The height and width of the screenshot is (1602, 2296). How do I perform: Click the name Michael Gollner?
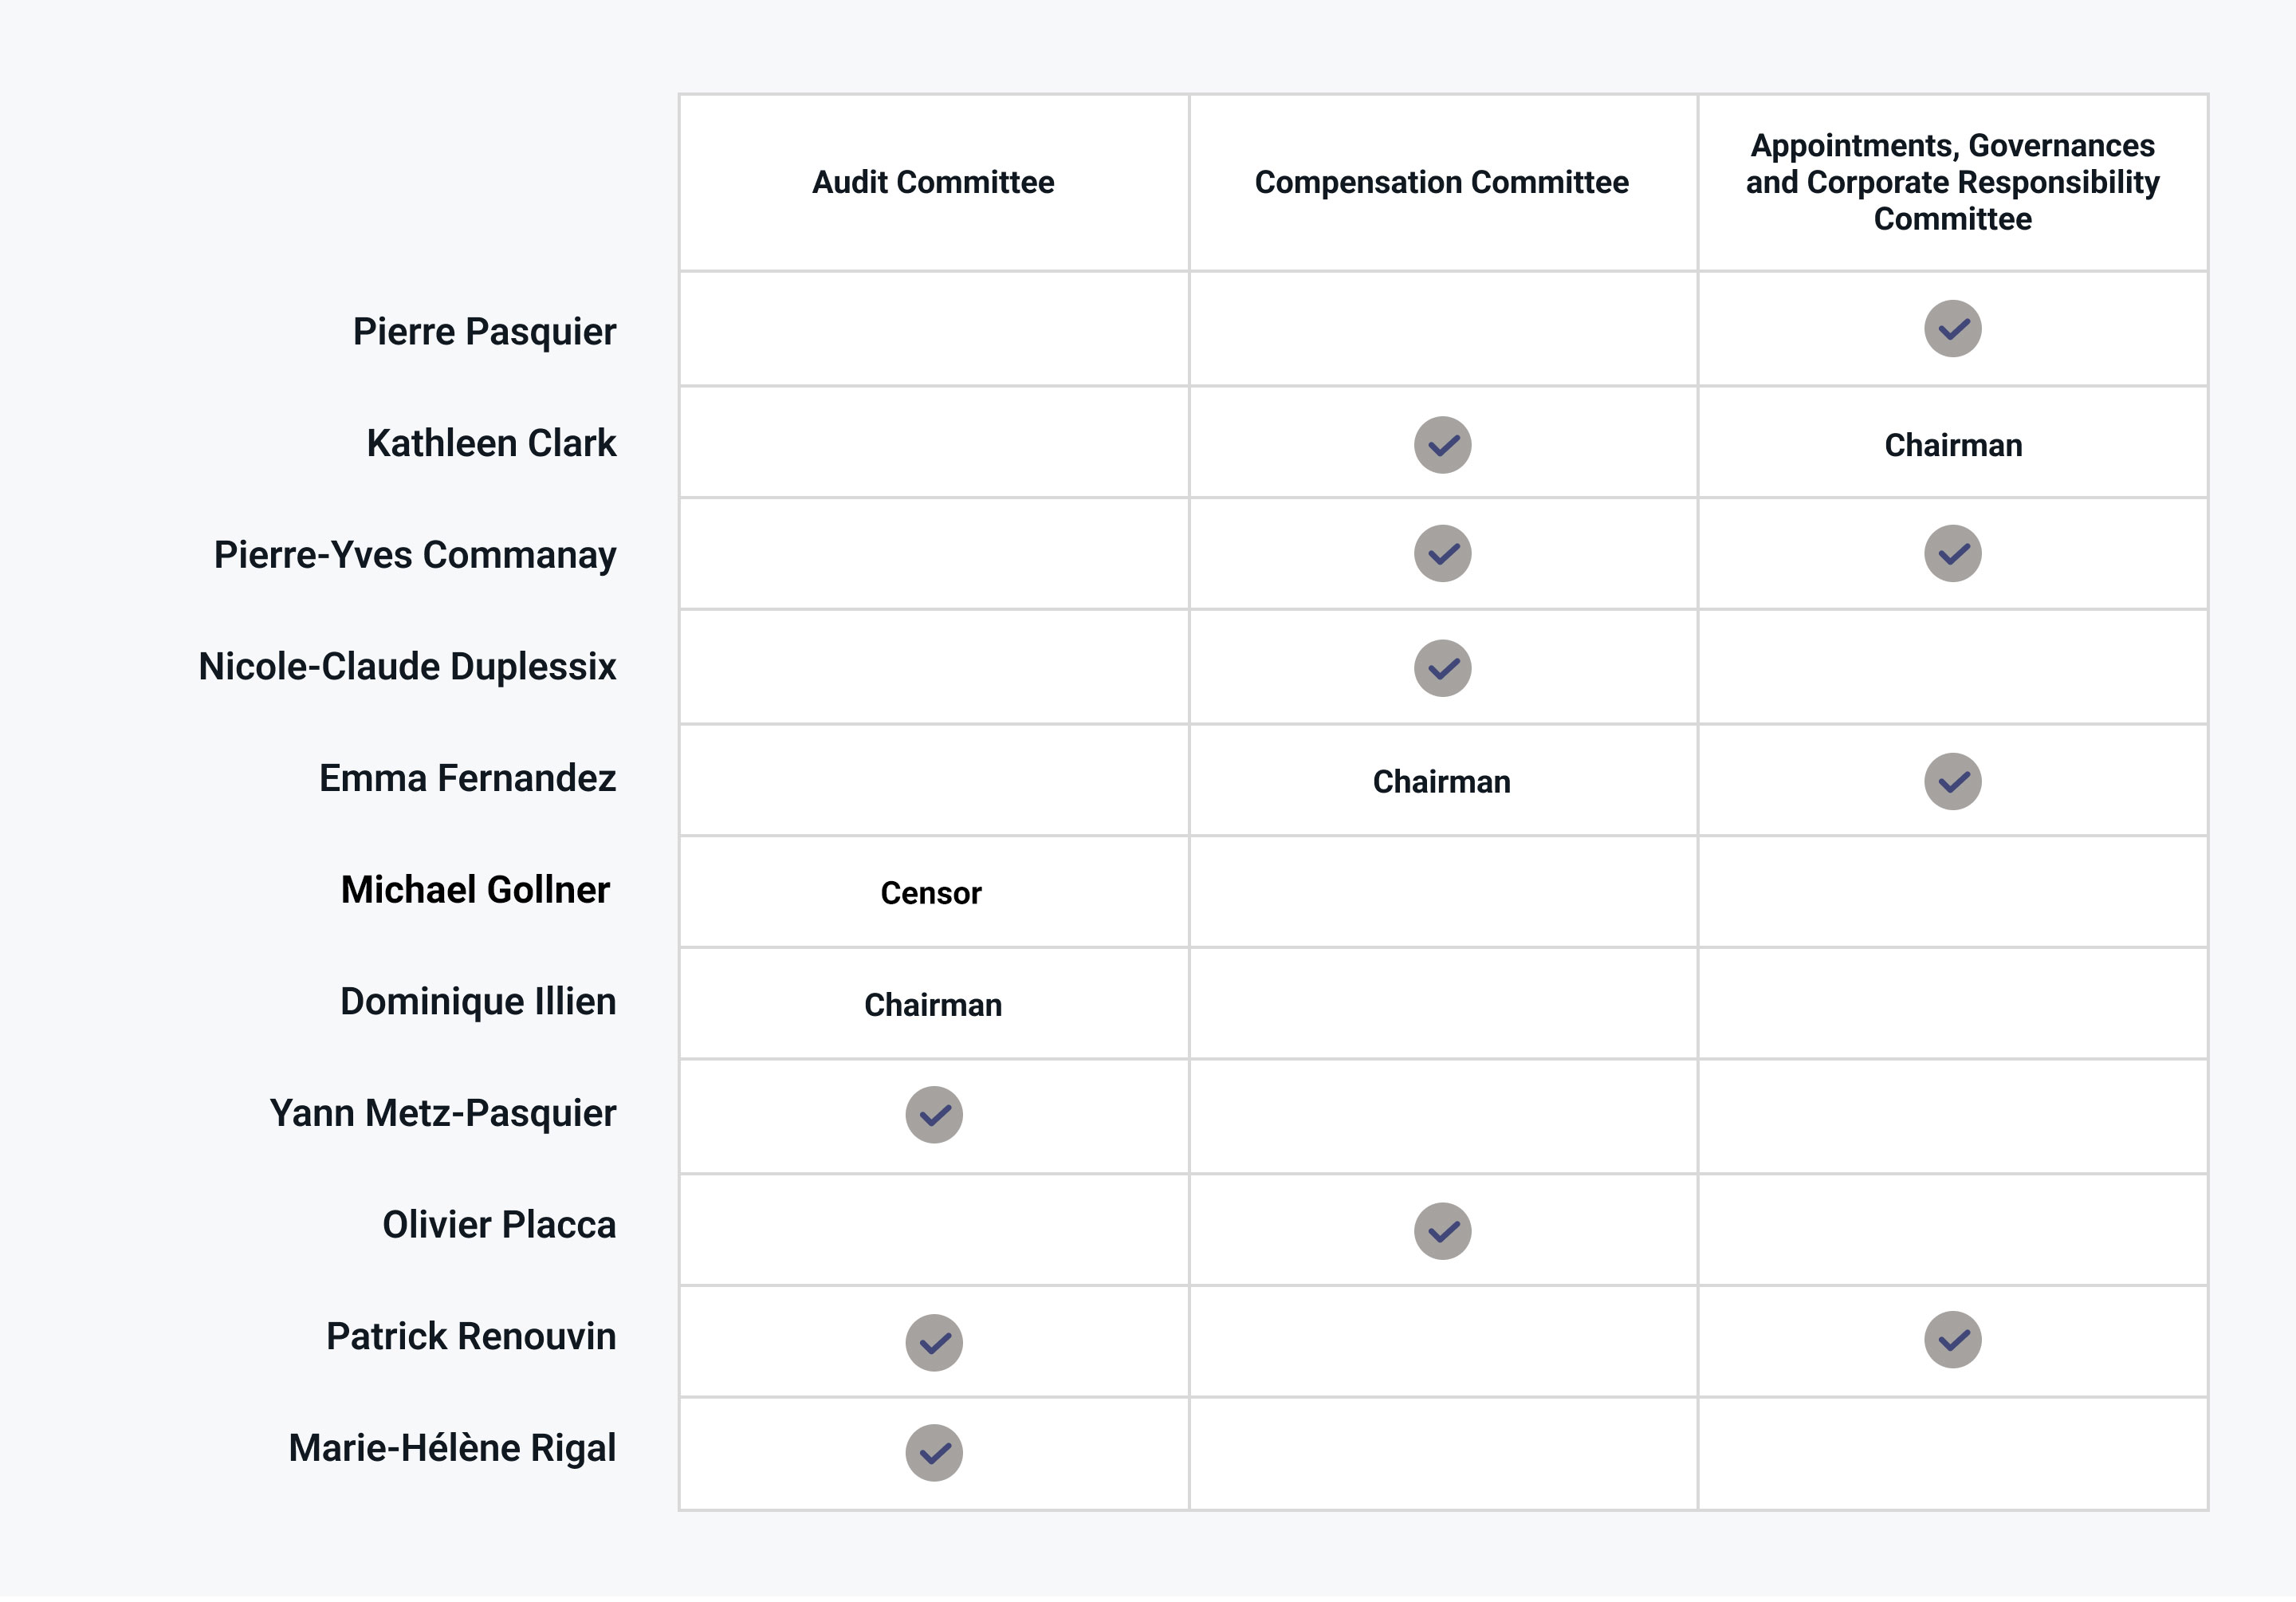tap(475, 889)
